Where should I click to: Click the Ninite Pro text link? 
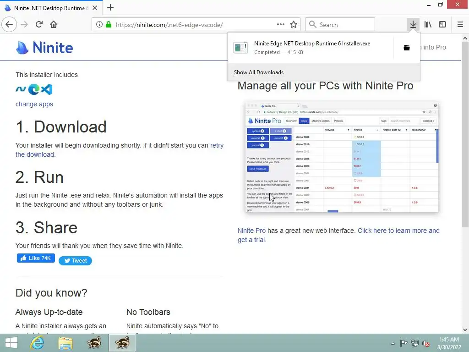[x=251, y=231]
